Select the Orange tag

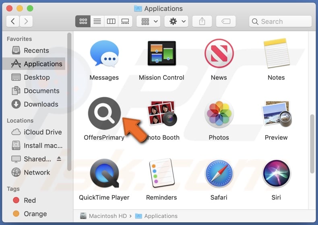coord(34,214)
